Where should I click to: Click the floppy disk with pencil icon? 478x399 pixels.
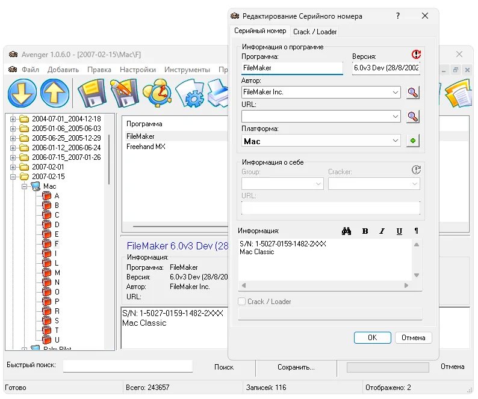pyautogui.click(x=124, y=93)
